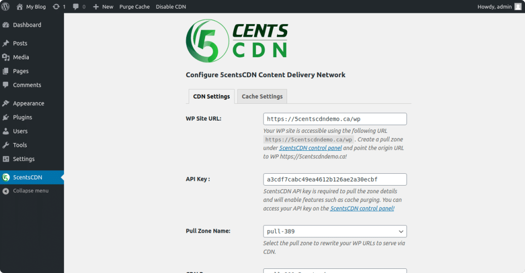
Task: Click the API Key : label
Action: (x=198, y=179)
